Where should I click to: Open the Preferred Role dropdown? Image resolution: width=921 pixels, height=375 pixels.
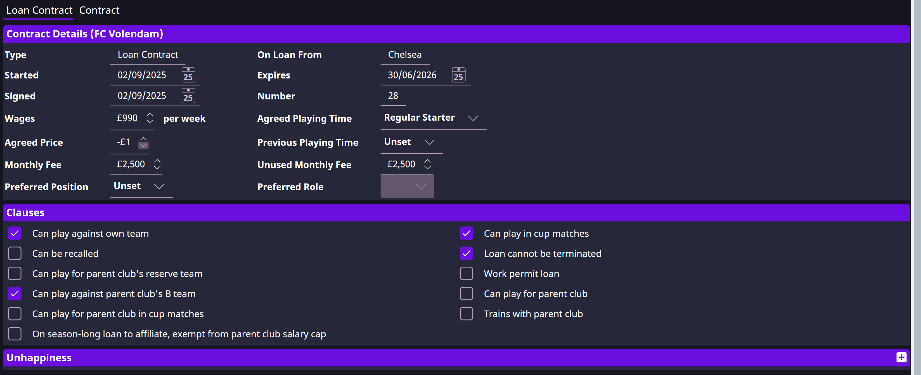click(407, 187)
